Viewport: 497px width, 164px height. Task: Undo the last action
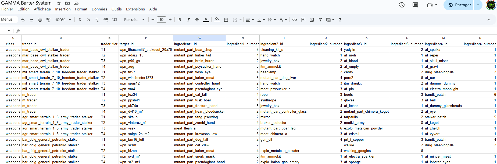point(23,20)
